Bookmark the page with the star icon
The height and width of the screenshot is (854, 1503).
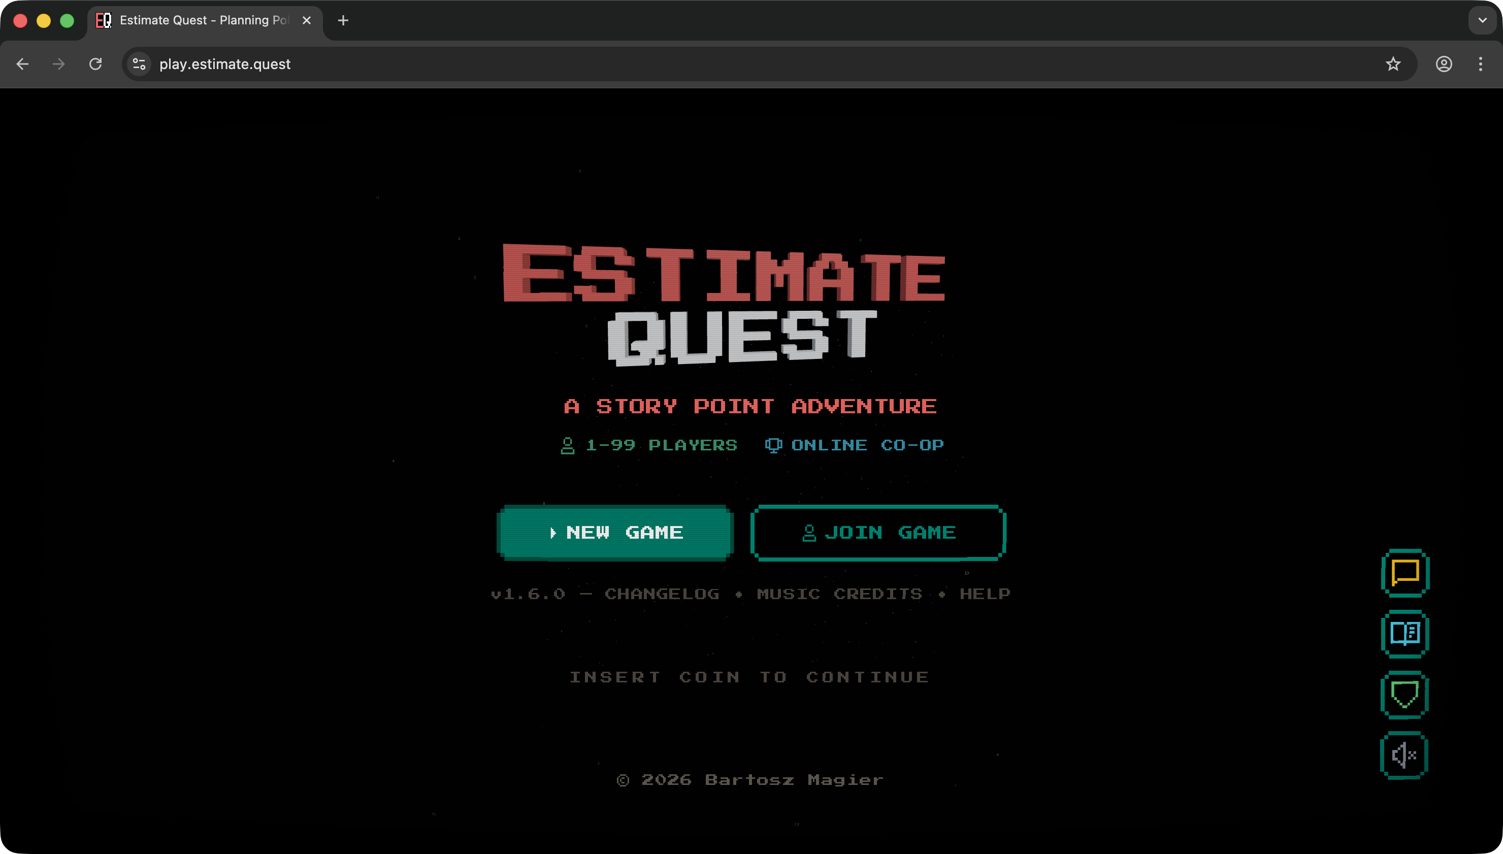pyautogui.click(x=1393, y=64)
